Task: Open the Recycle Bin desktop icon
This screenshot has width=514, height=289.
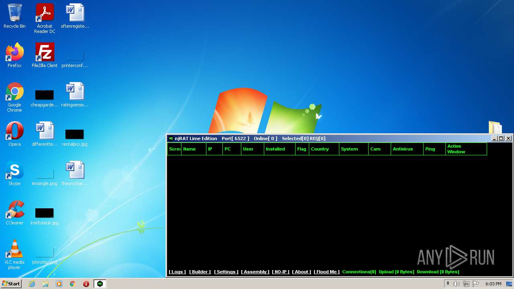Action: tap(14, 16)
